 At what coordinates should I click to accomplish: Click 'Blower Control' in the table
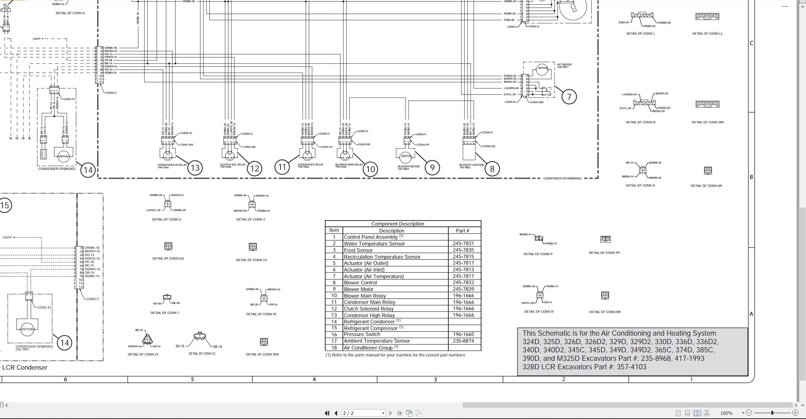(x=360, y=282)
